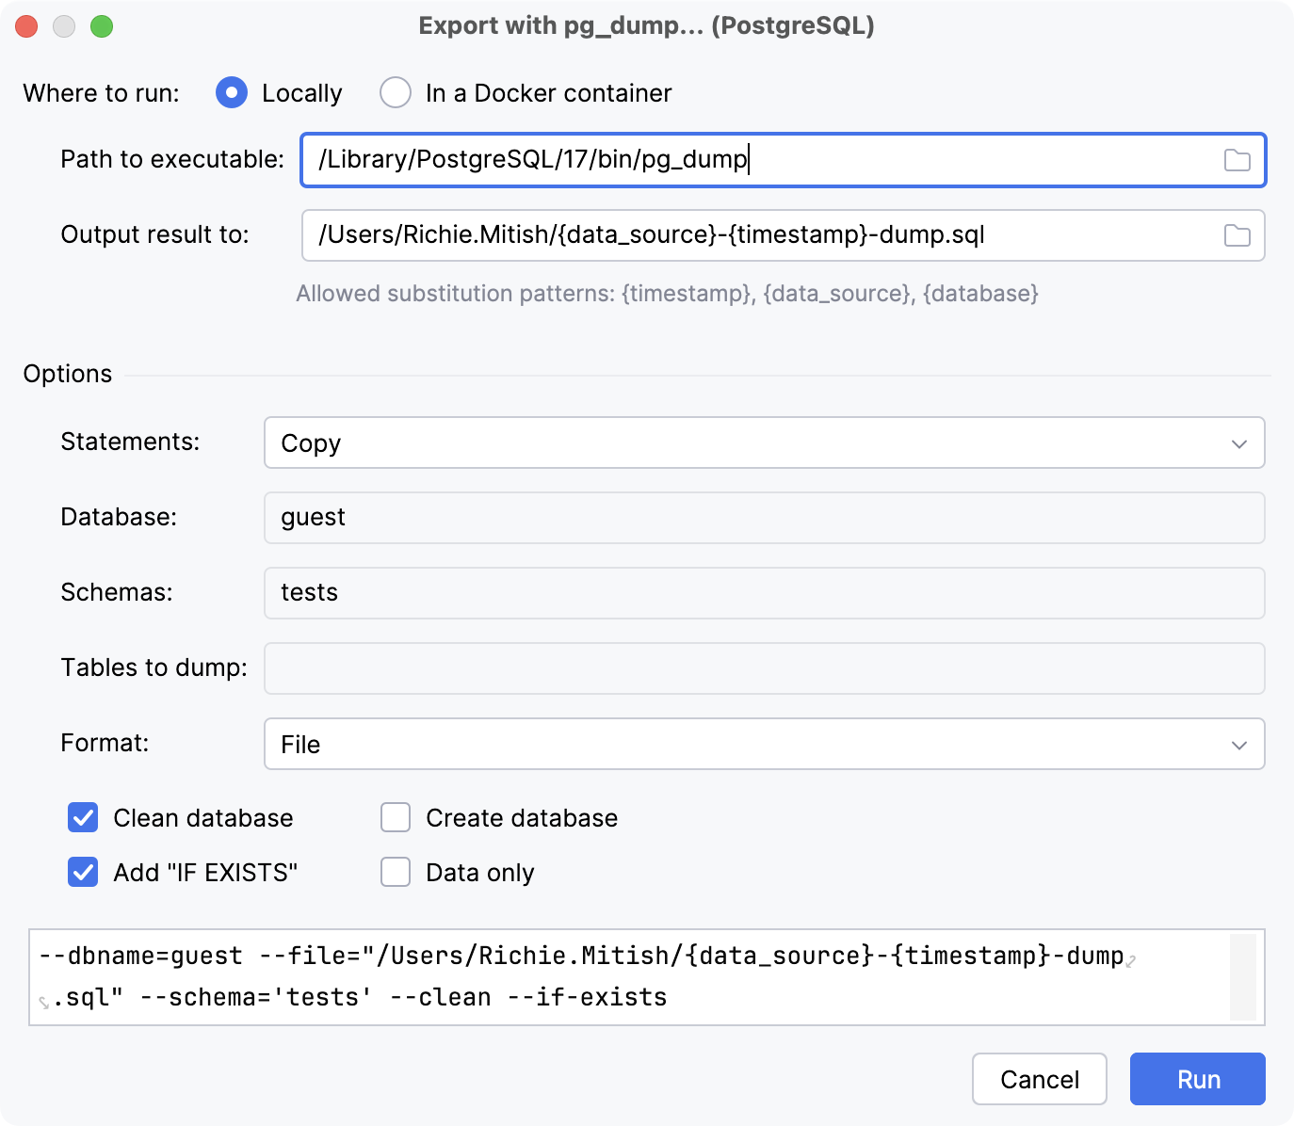Choose In a Docker container option
The image size is (1294, 1126).
396,92
